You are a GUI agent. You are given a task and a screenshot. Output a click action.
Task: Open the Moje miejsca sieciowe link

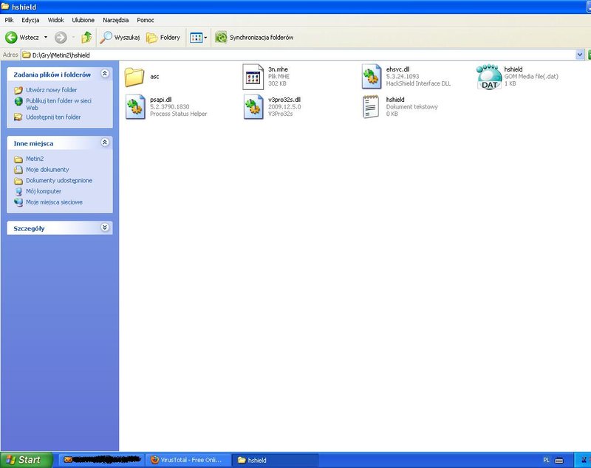click(x=54, y=202)
